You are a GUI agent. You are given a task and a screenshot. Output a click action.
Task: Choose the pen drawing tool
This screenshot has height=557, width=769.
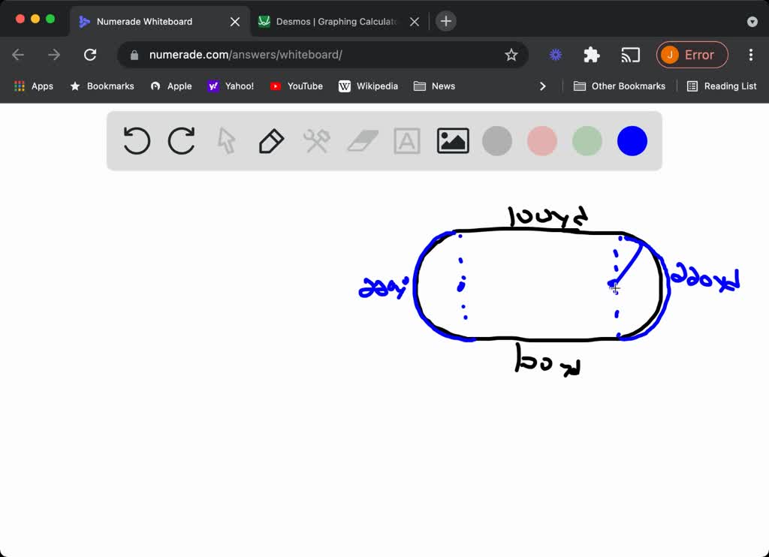271,141
